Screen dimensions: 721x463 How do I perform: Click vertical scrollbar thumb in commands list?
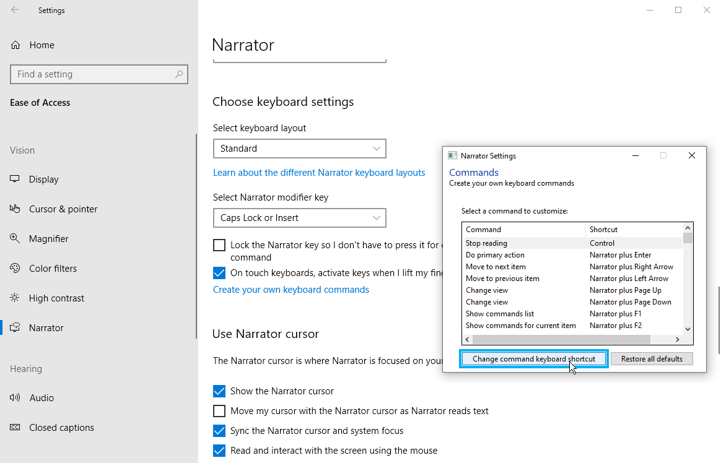click(688, 238)
